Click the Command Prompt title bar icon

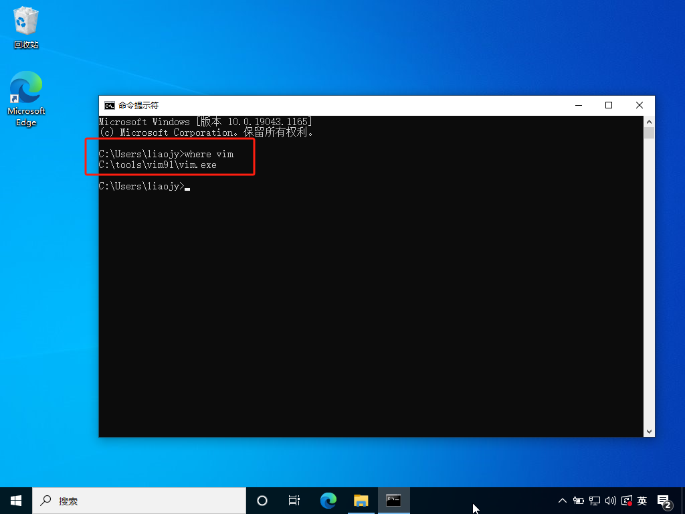click(109, 105)
